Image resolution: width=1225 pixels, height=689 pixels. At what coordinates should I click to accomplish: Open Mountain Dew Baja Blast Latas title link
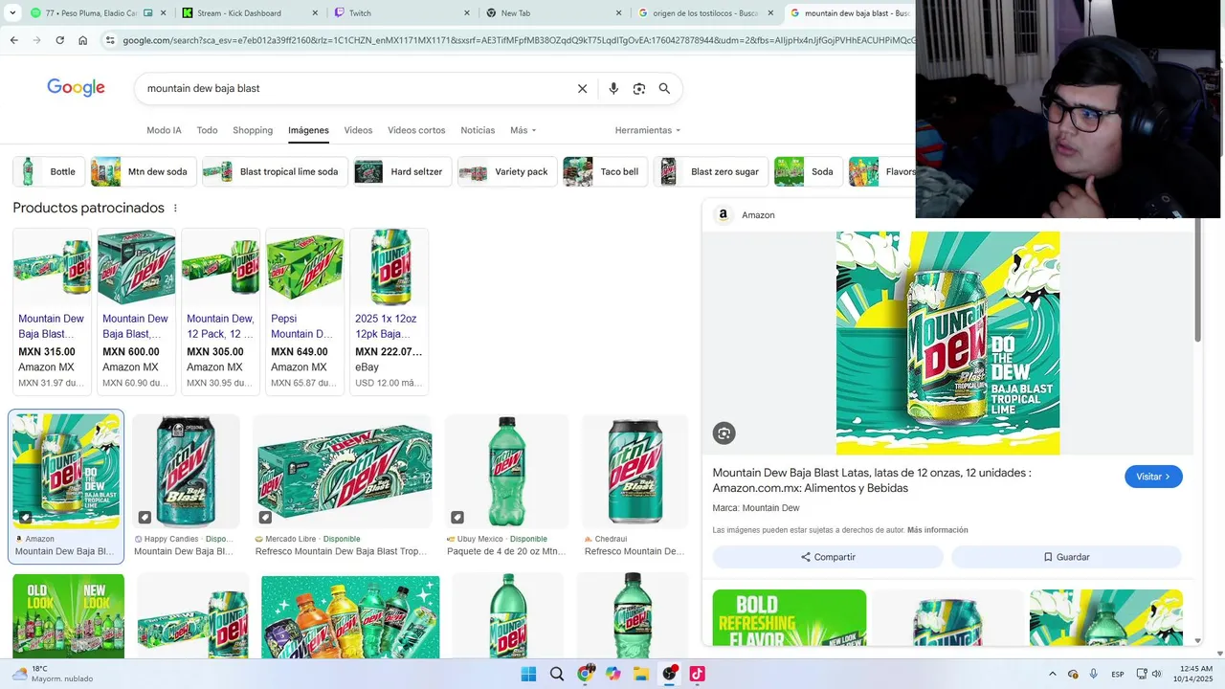(872, 480)
